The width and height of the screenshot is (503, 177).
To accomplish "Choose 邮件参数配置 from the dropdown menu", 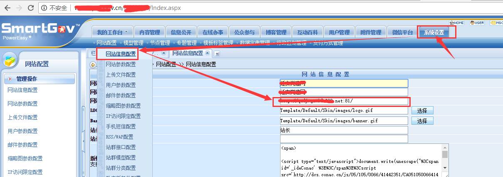I will [121, 95].
